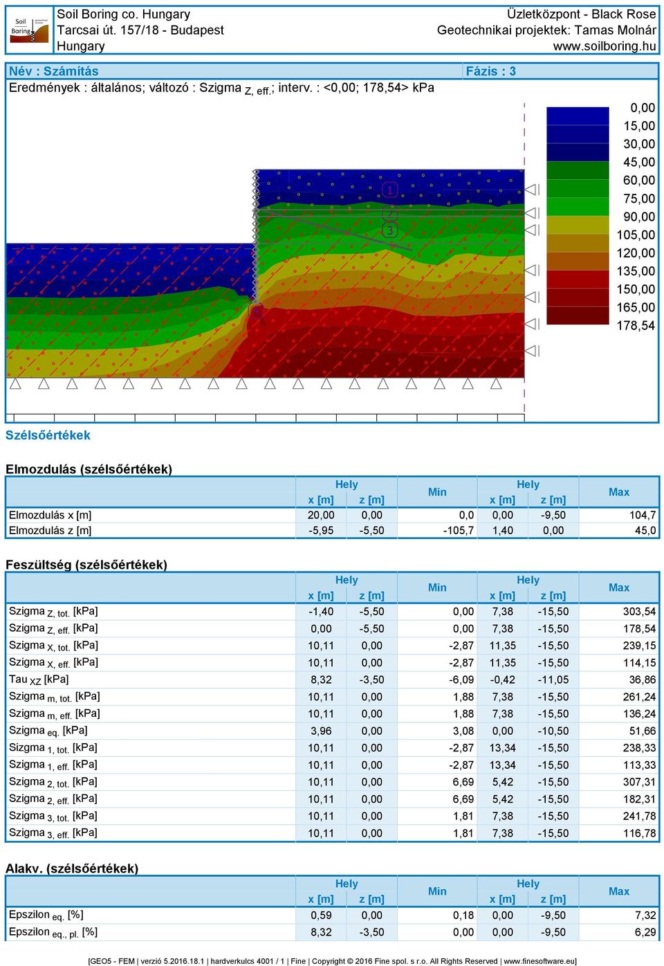Click the 'Soil Boring co. Hungary' company name

pos(123,14)
